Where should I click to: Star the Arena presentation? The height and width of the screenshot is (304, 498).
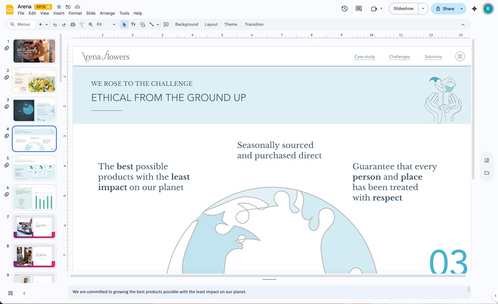click(59, 7)
